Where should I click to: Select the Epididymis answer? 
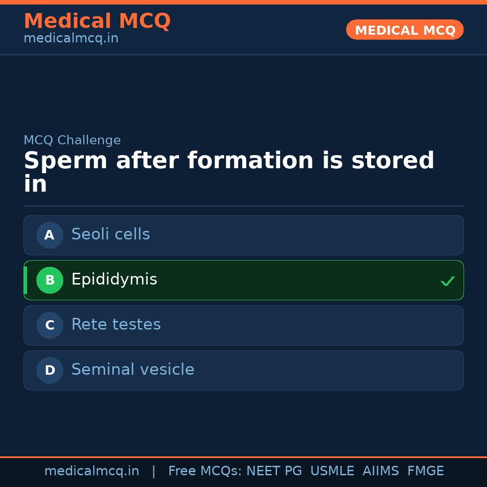[114, 280]
